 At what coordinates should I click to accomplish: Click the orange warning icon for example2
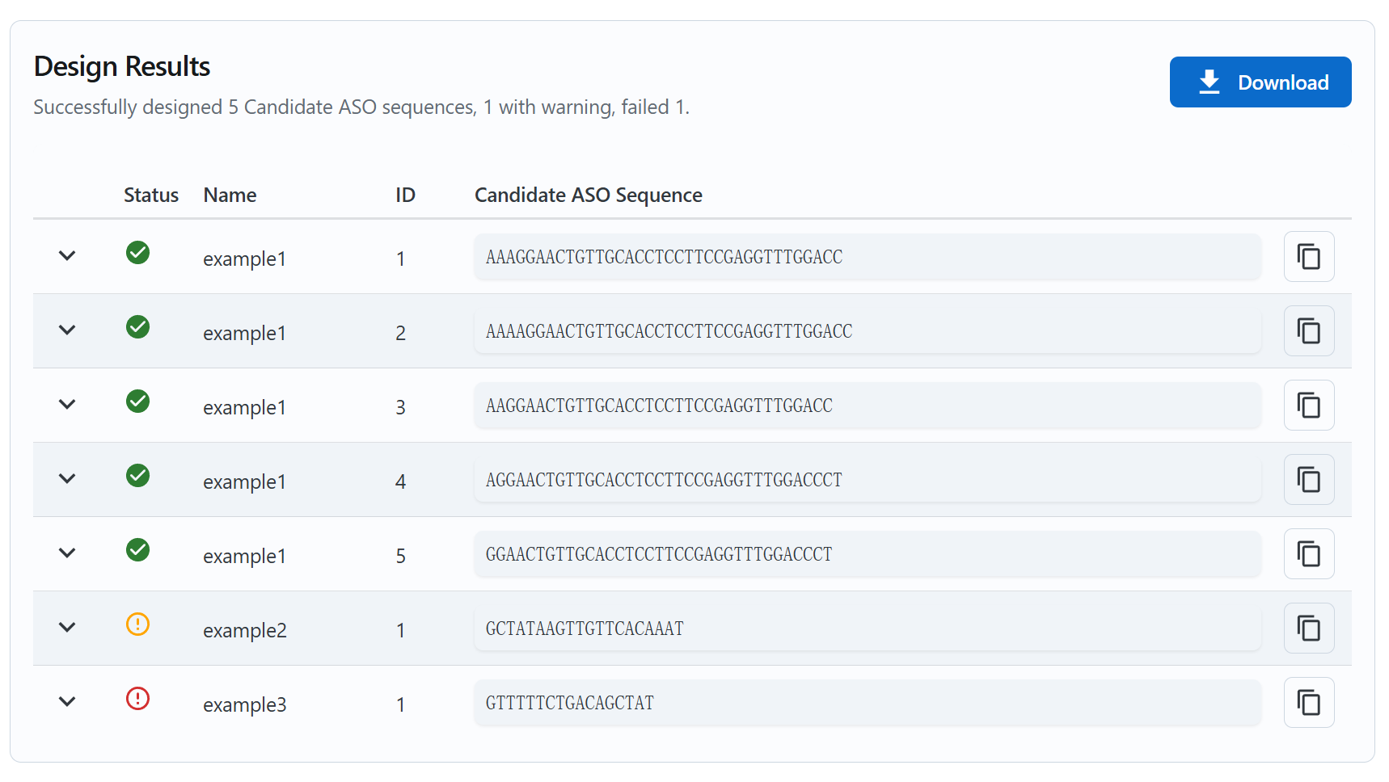click(138, 624)
